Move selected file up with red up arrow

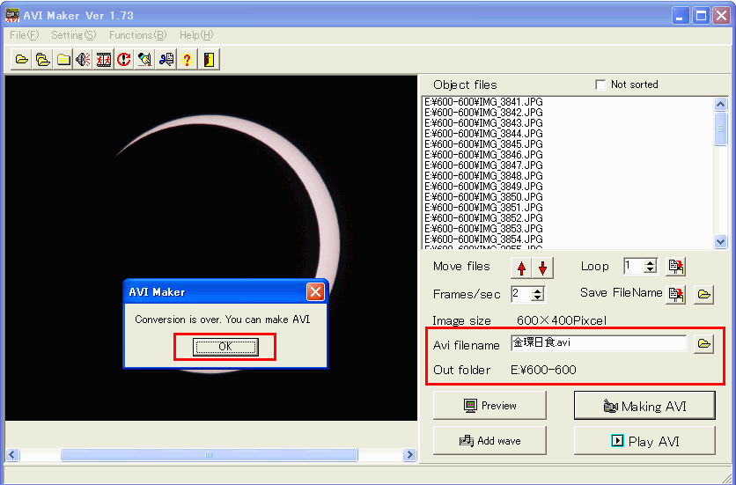[x=521, y=268]
